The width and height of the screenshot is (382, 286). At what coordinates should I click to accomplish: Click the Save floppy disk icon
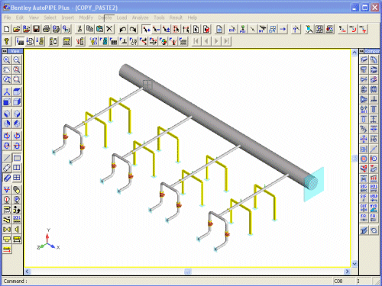point(36,29)
